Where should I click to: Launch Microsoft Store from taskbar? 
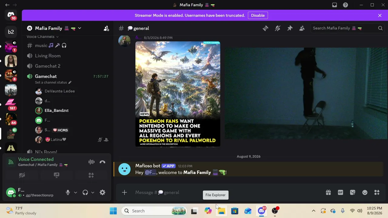[235, 211]
